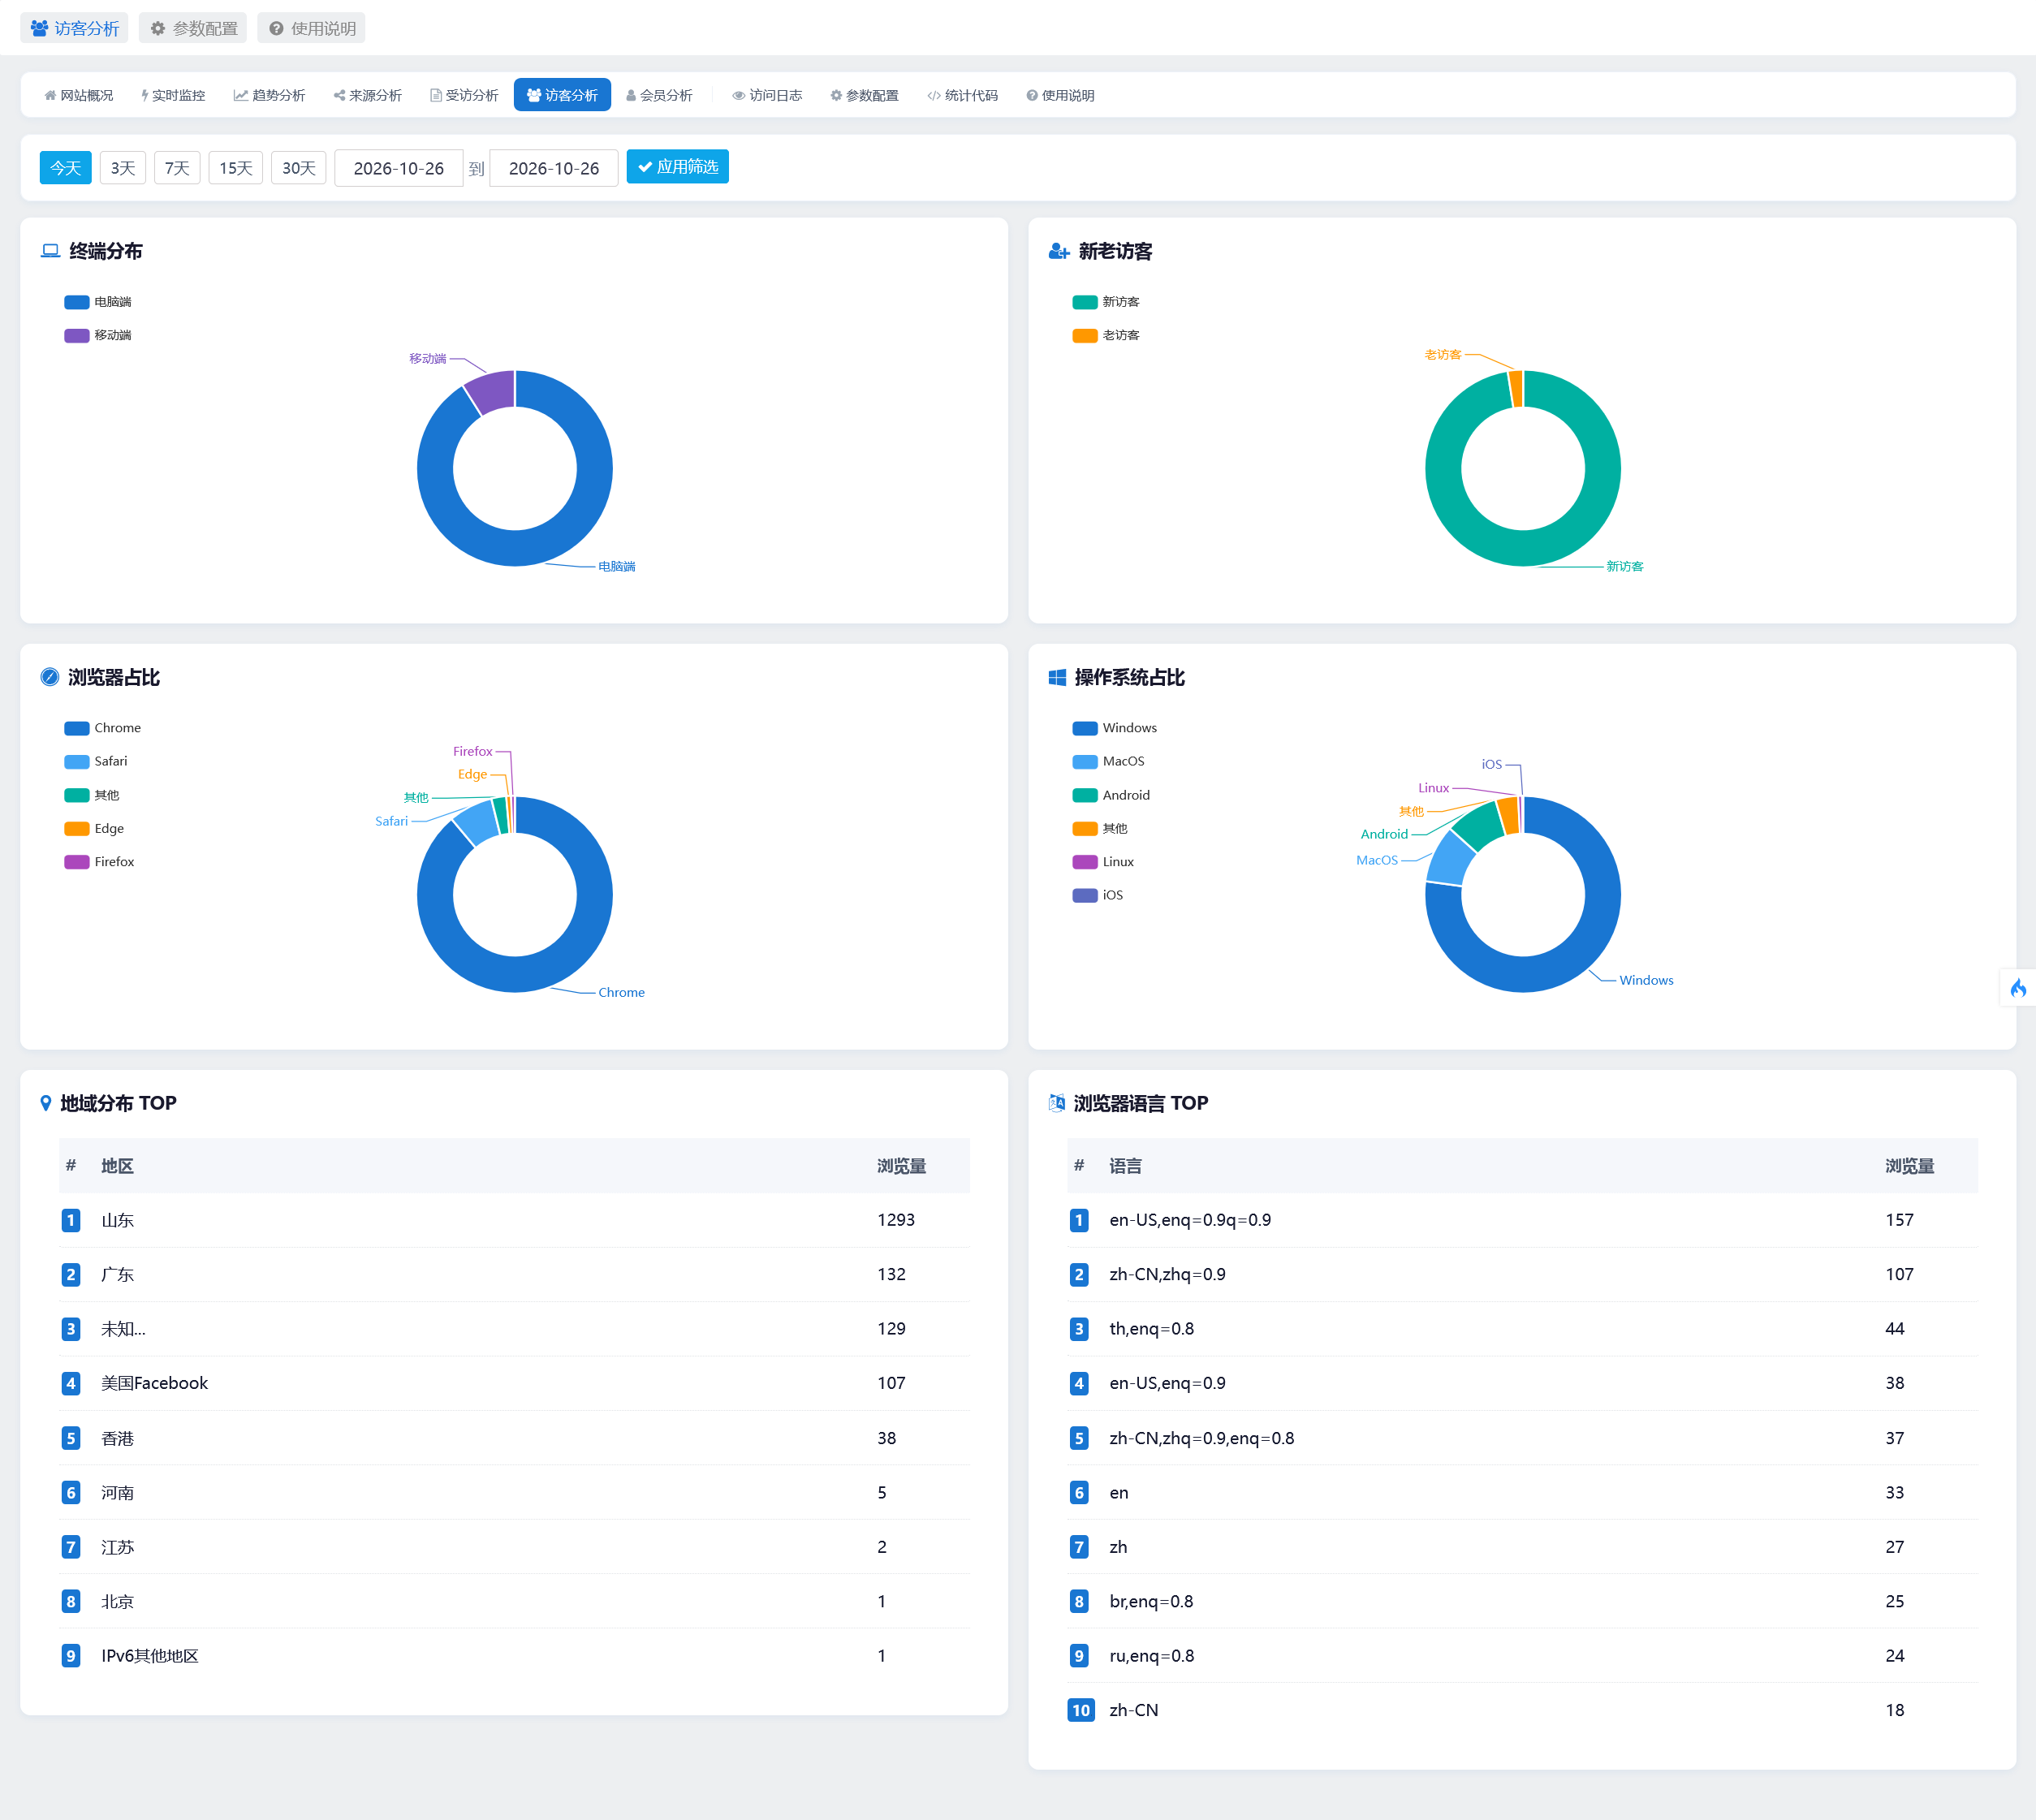The height and width of the screenshot is (1820, 2036).
Task: Select the top-left 访客分析 tab
Action: pyautogui.click(x=75, y=28)
